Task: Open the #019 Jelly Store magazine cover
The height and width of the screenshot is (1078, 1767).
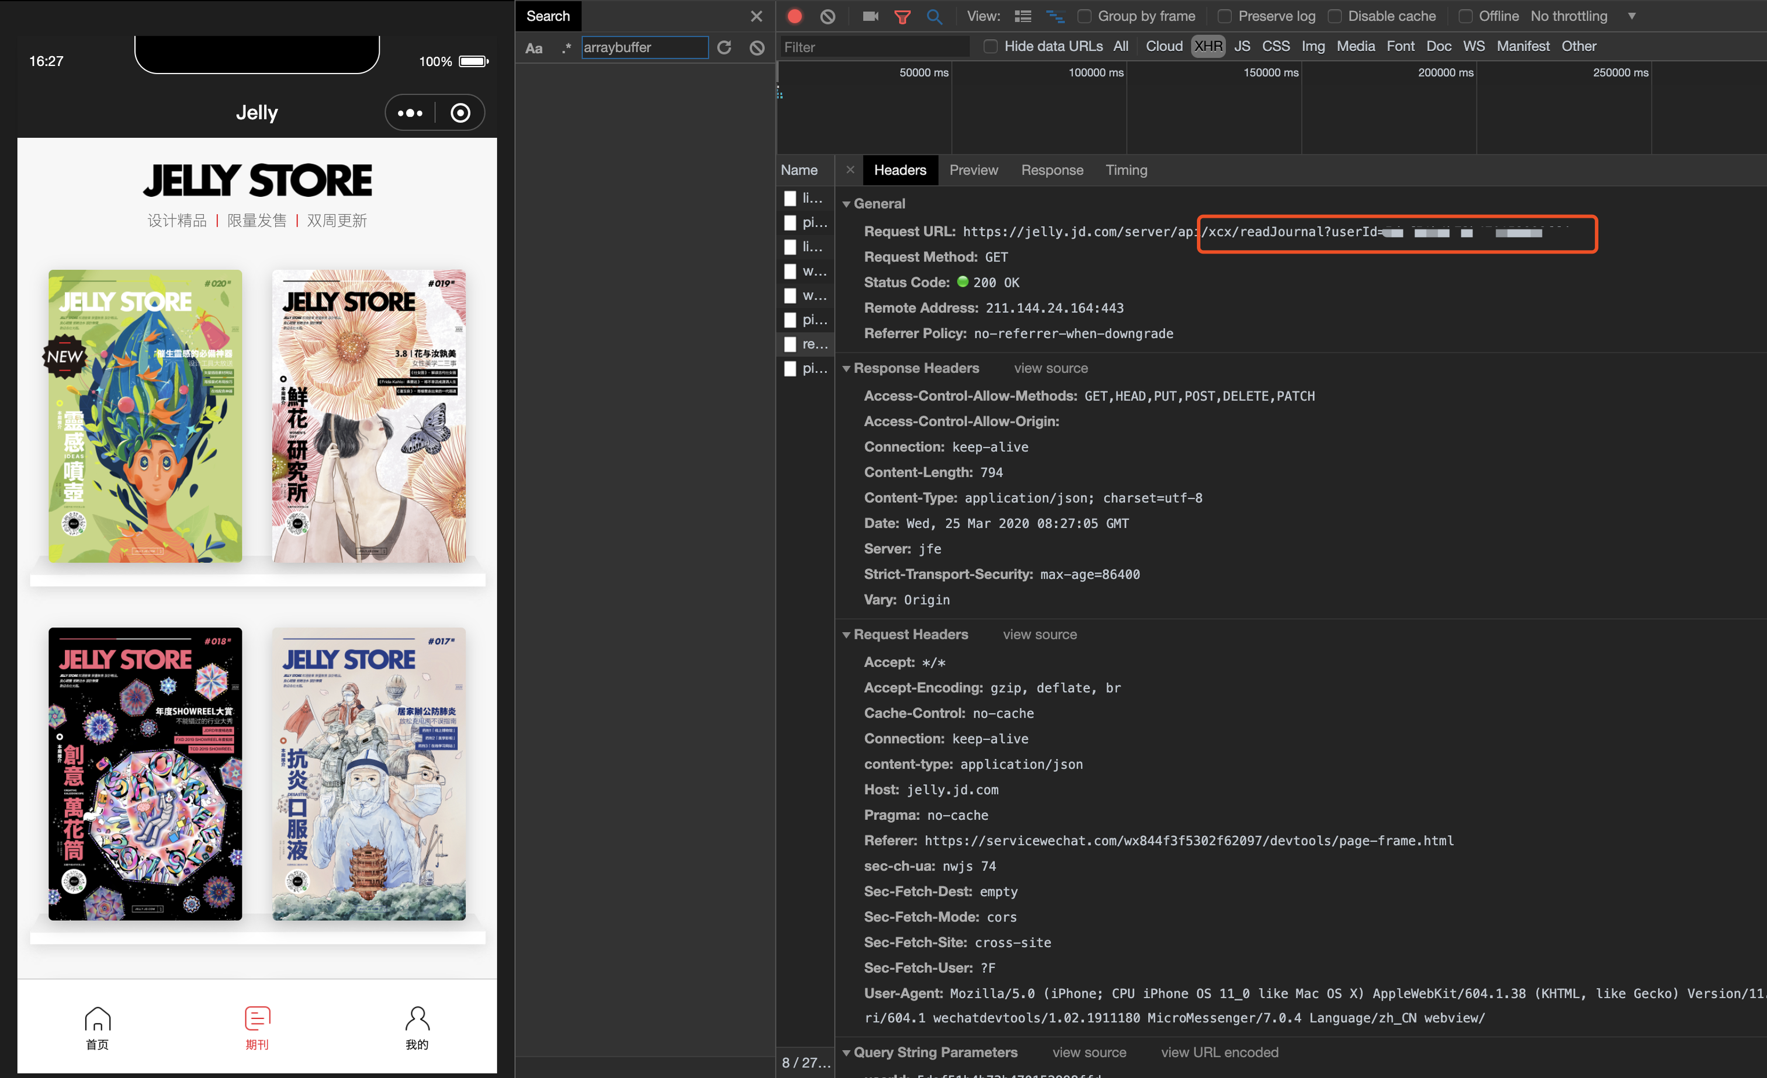Action: tap(369, 416)
